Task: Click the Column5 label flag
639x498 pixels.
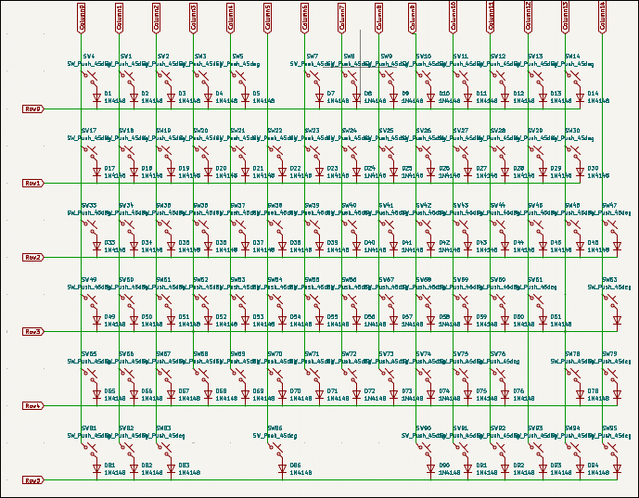Action: (x=267, y=18)
